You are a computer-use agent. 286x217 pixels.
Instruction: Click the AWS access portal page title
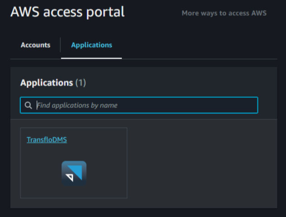coord(67,12)
